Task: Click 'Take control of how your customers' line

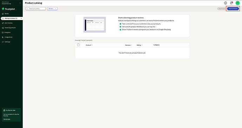Action: pos(141,24)
